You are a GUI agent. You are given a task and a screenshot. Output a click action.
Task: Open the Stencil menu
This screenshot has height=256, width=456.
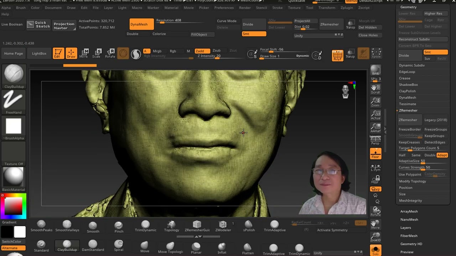coord(261,8)
